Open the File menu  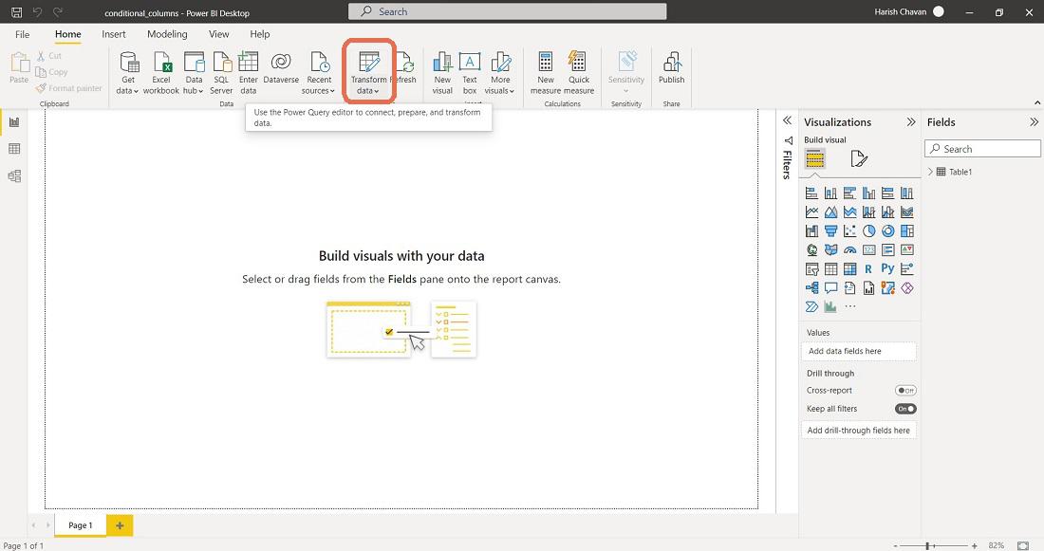(22, 34)
